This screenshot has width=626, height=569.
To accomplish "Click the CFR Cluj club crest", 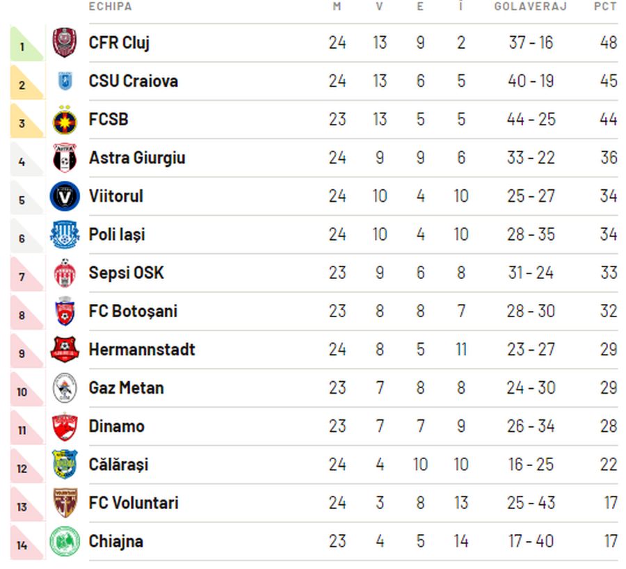I will tap(65, 42).
